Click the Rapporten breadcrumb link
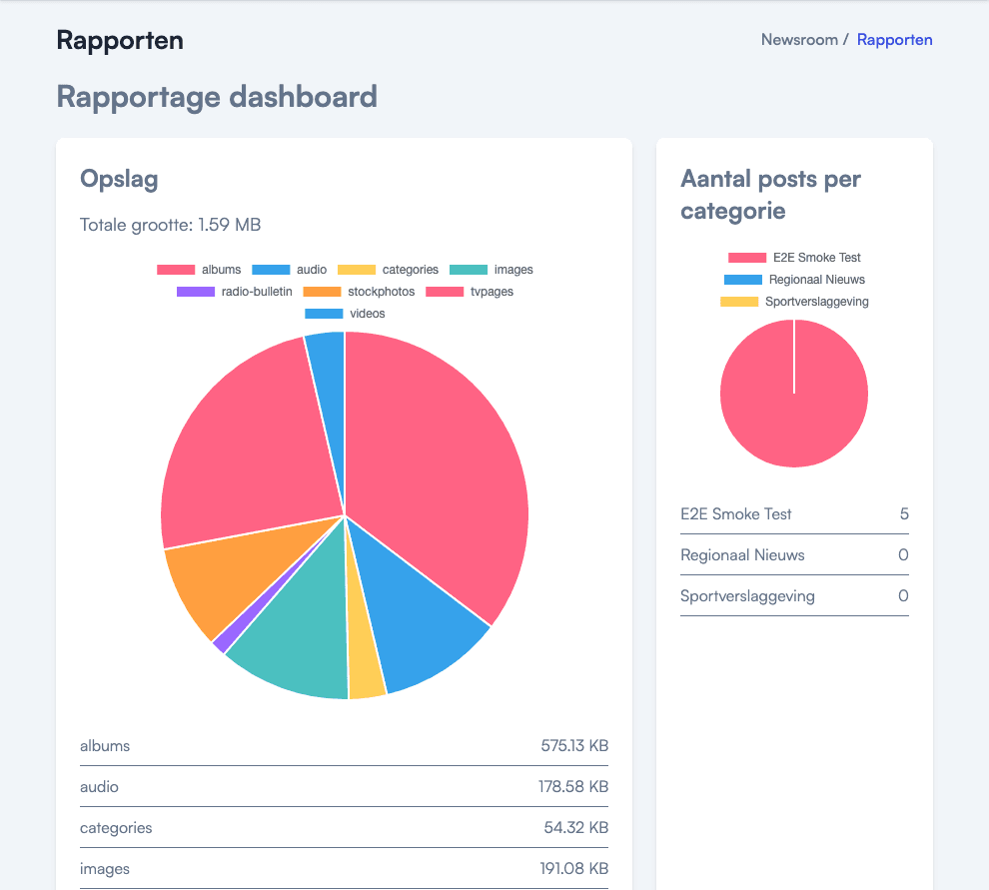 pyautogui.click(x=894, y=40)
